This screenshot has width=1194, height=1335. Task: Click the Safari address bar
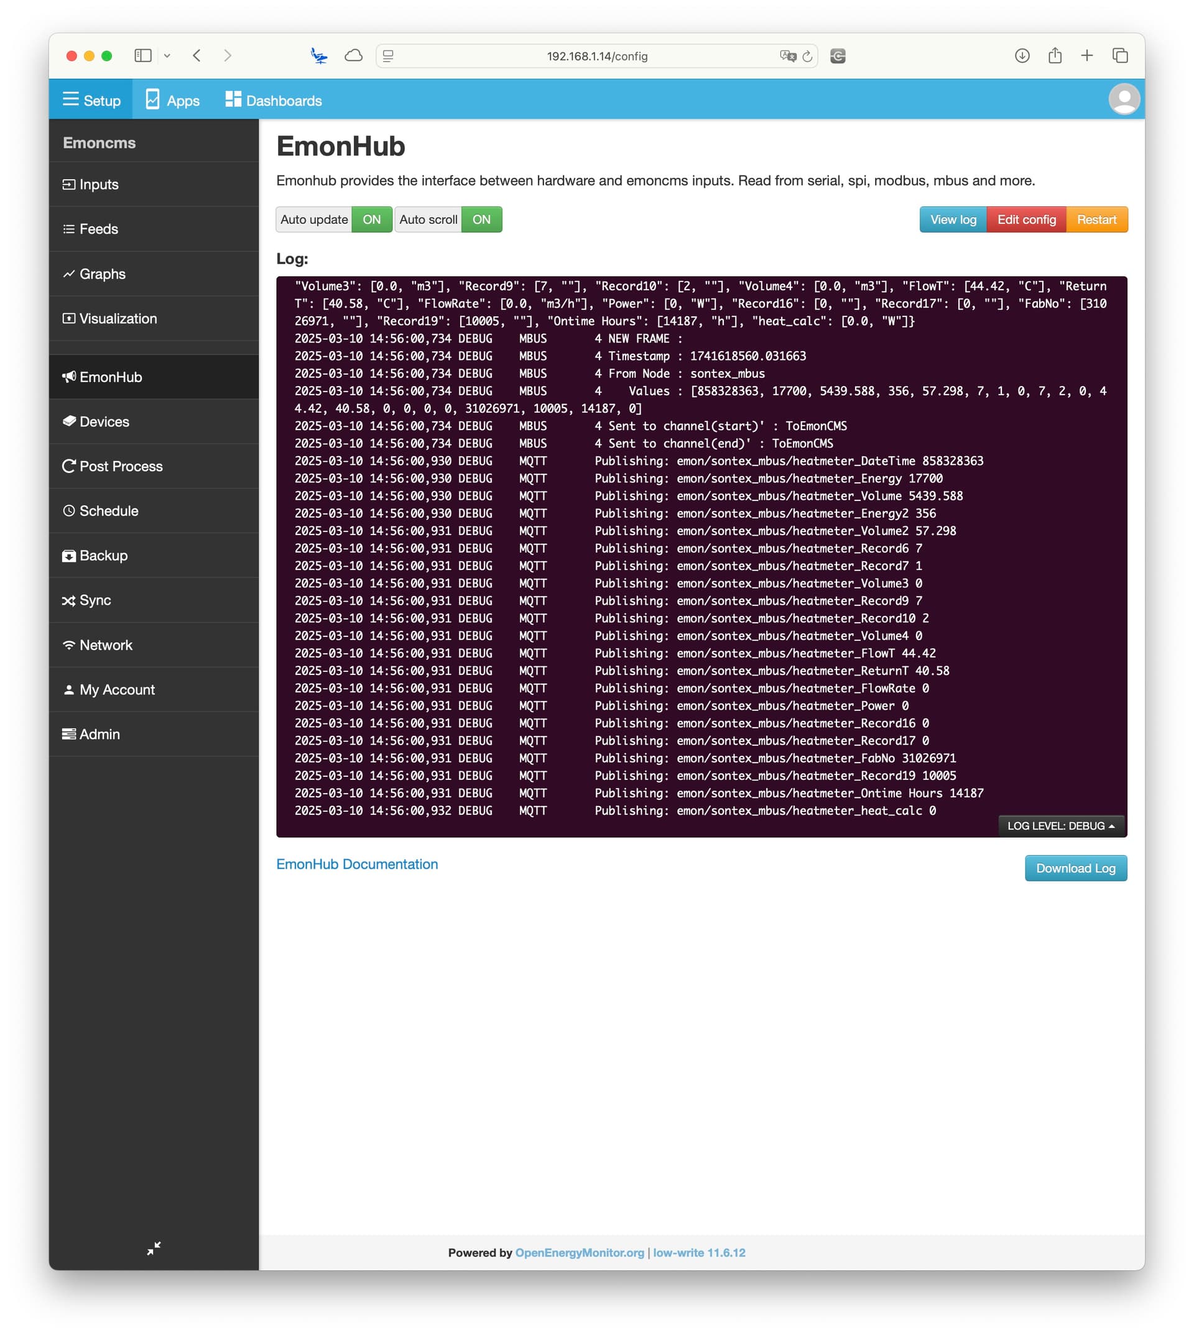[596, 56]
